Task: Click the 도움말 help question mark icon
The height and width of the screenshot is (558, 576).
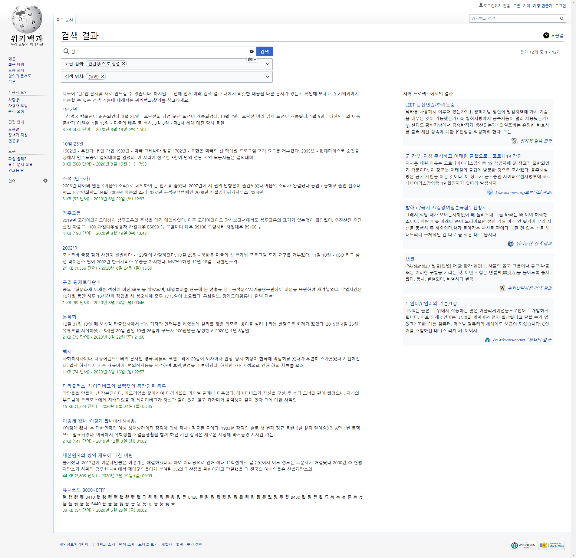Action: (x=546, y=35)
